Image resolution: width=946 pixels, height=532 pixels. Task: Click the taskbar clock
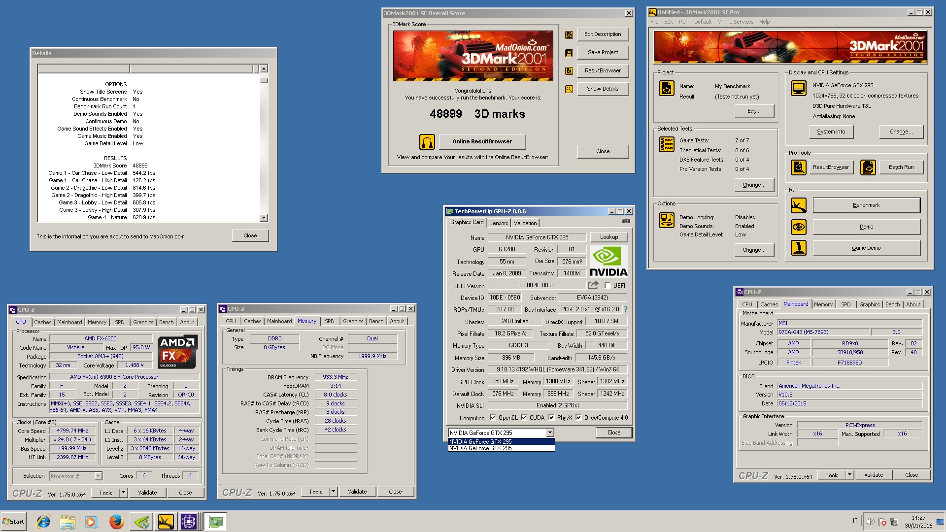click(x=918, y=522)
